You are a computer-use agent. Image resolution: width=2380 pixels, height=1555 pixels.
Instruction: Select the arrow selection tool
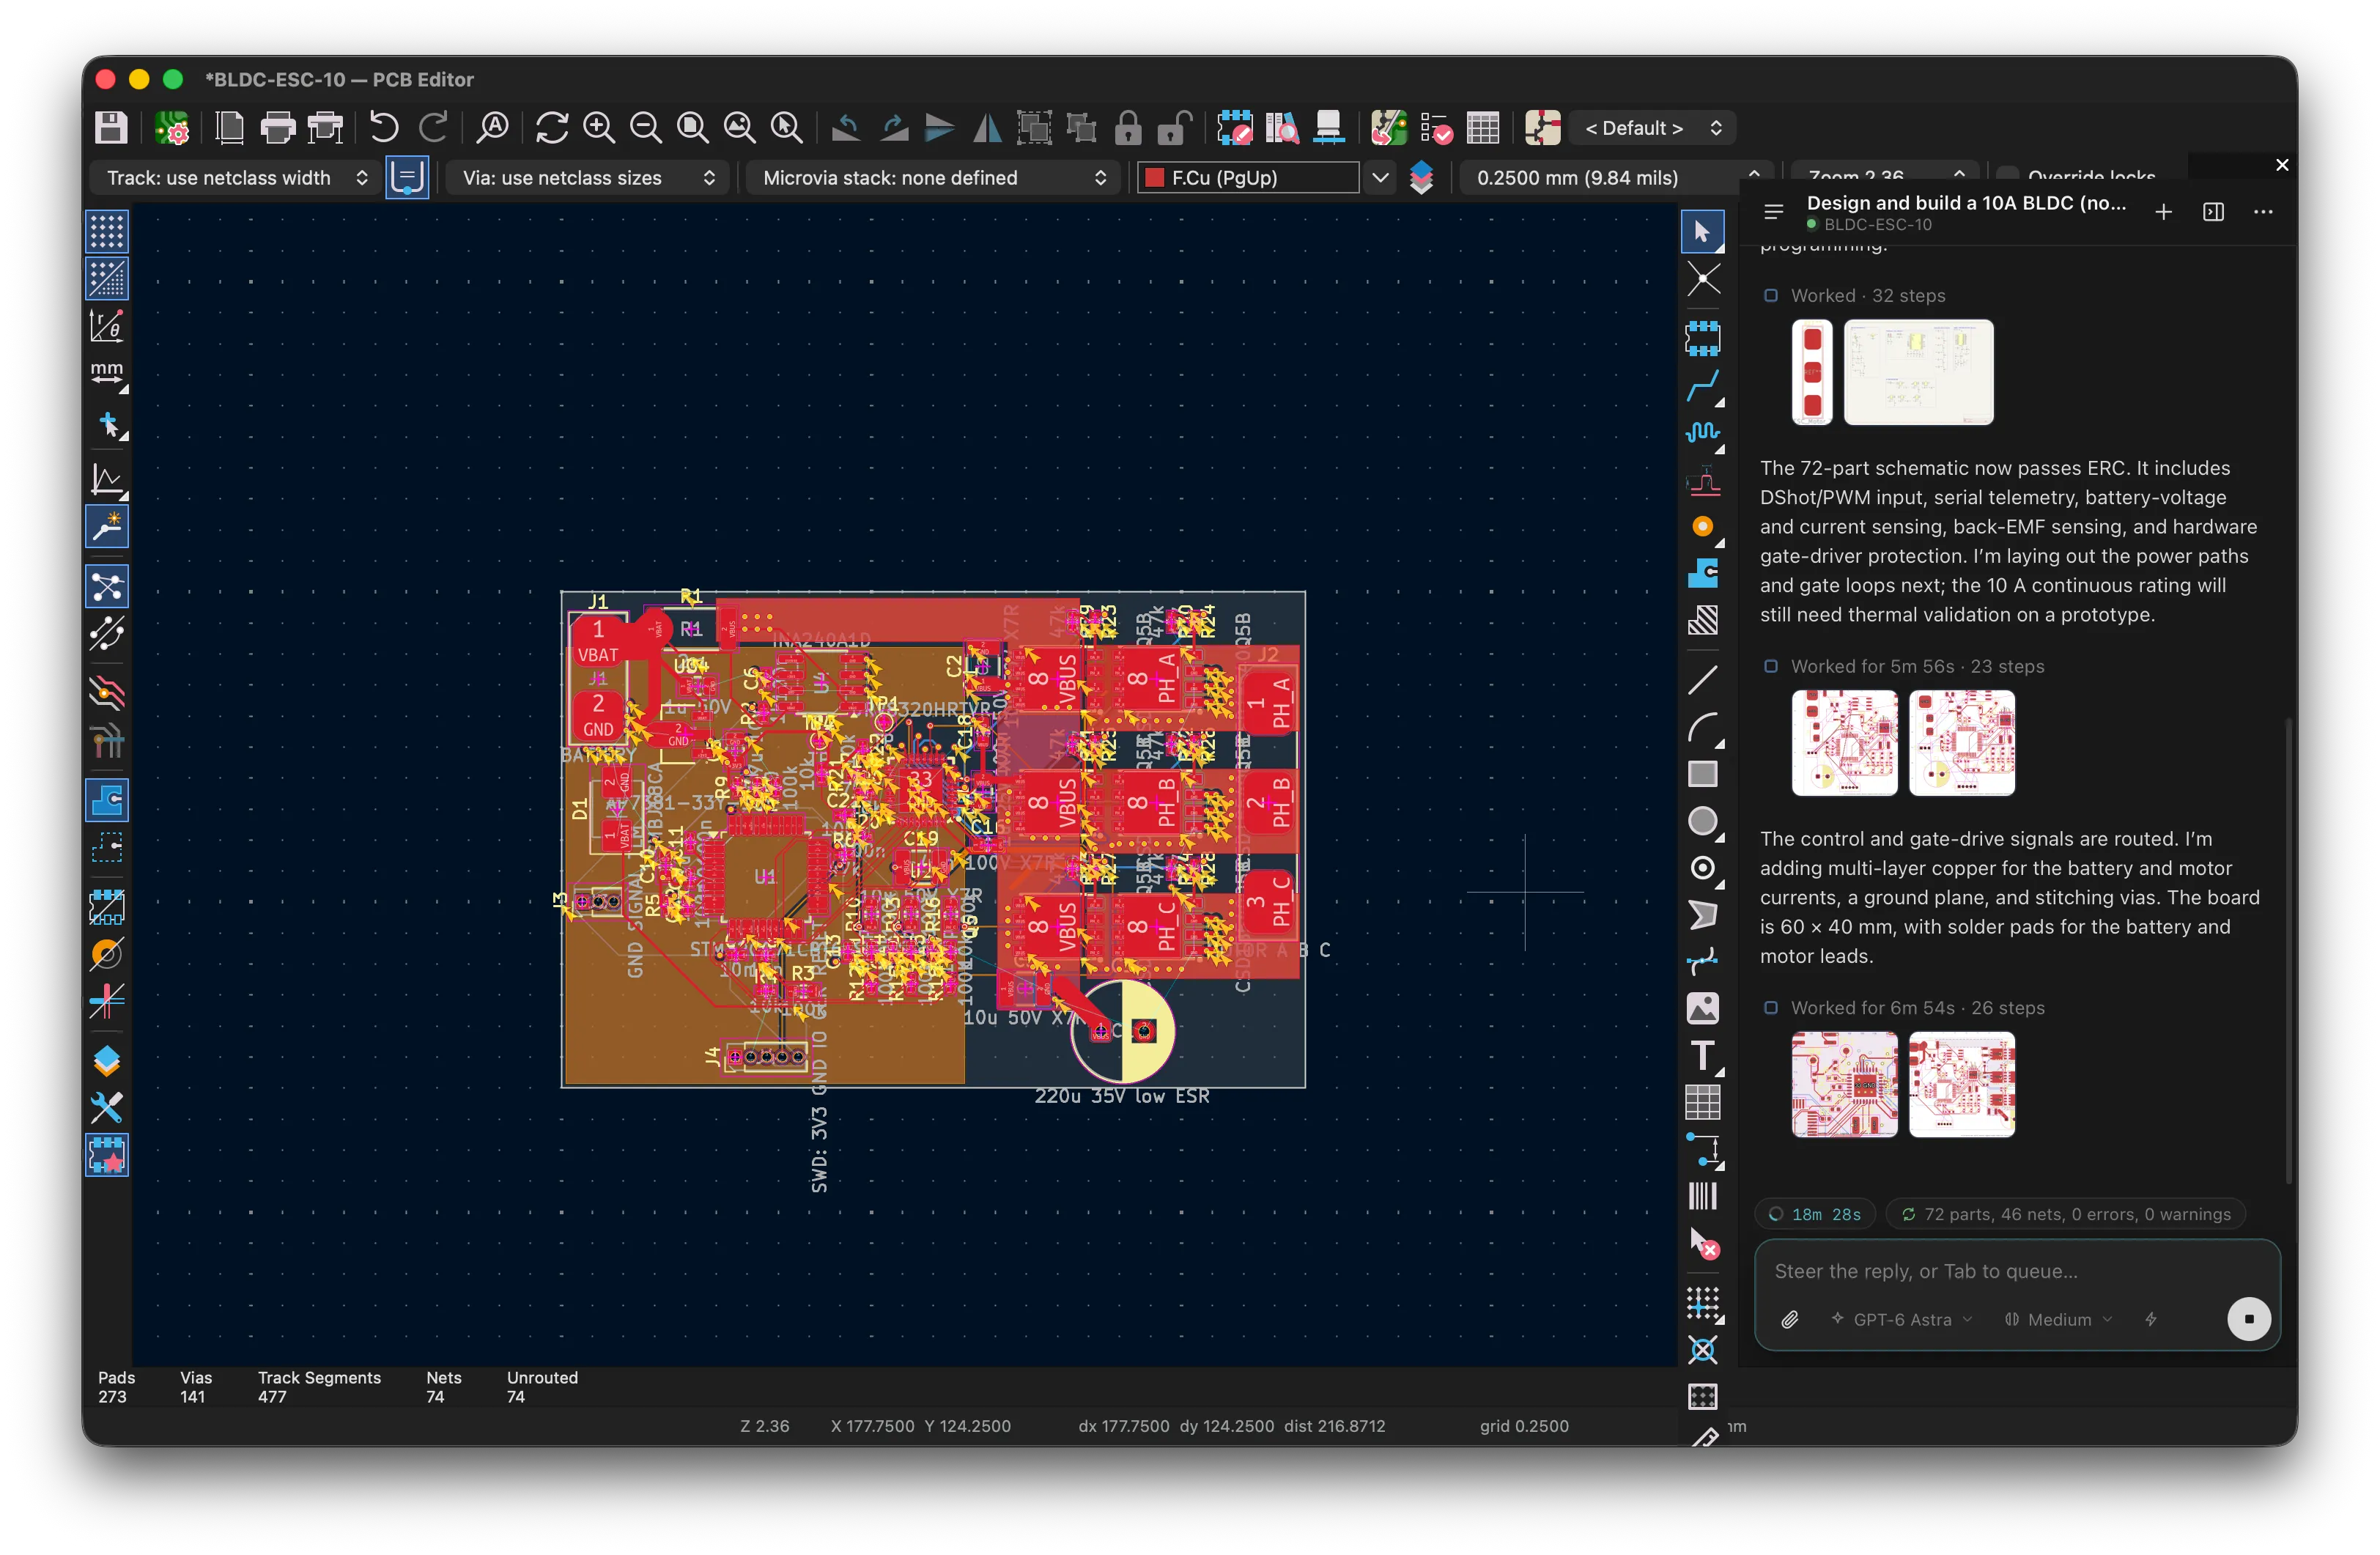[x=1703, y=232]
